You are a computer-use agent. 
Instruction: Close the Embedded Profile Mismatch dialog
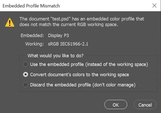coord(154,6)
